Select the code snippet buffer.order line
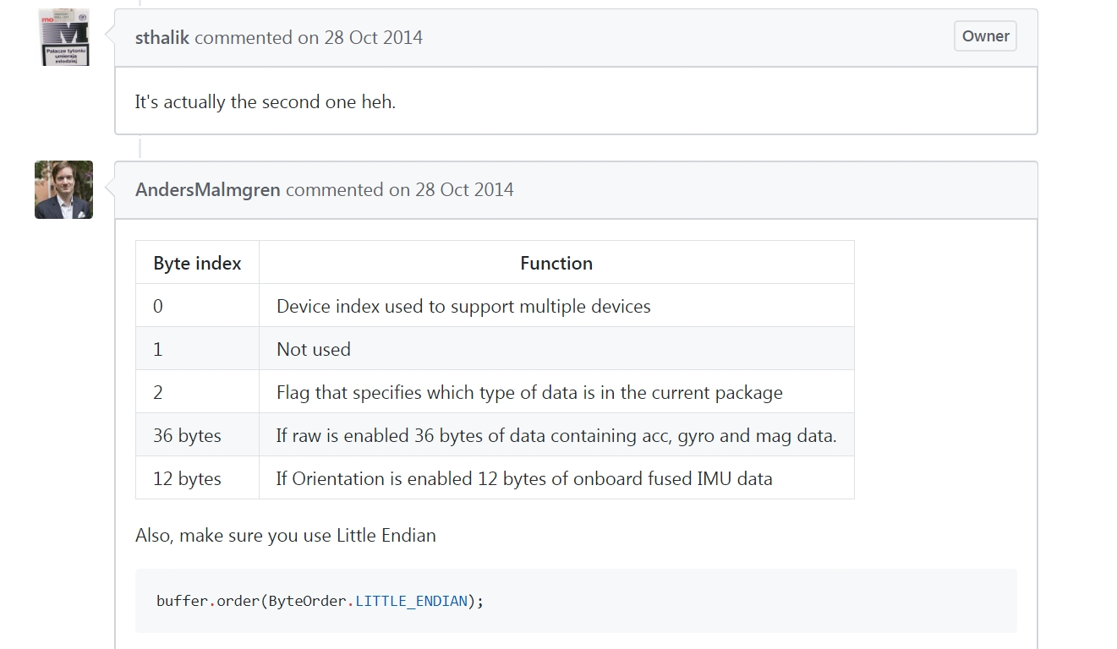Viewport: 1117px width, 649px height. [318, 600]
